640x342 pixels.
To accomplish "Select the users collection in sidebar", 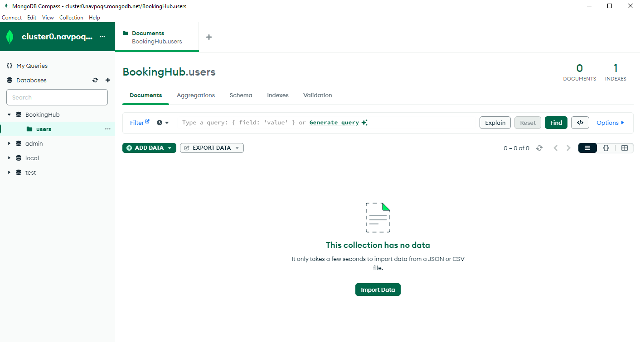I will (x=58, y=129).
